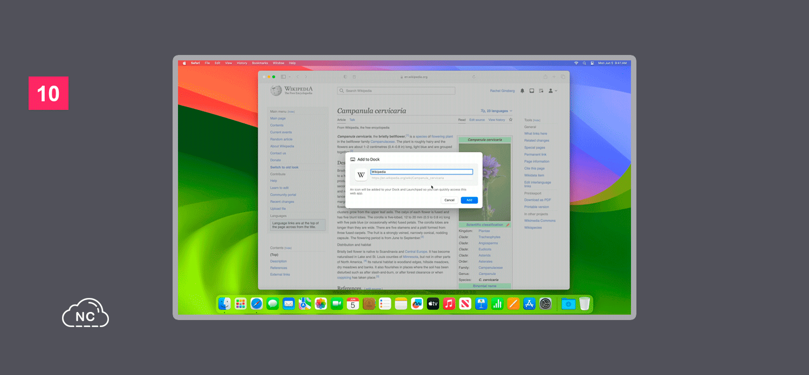Open News from the Dock
Image resolution: width=809 pixels, height=375 pixels.
(x=465, y=304)
